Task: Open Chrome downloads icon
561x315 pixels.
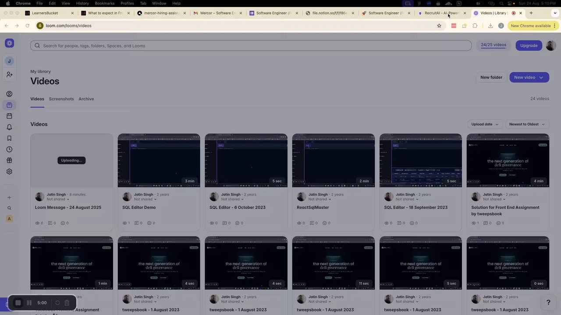Action: point(490,26)
